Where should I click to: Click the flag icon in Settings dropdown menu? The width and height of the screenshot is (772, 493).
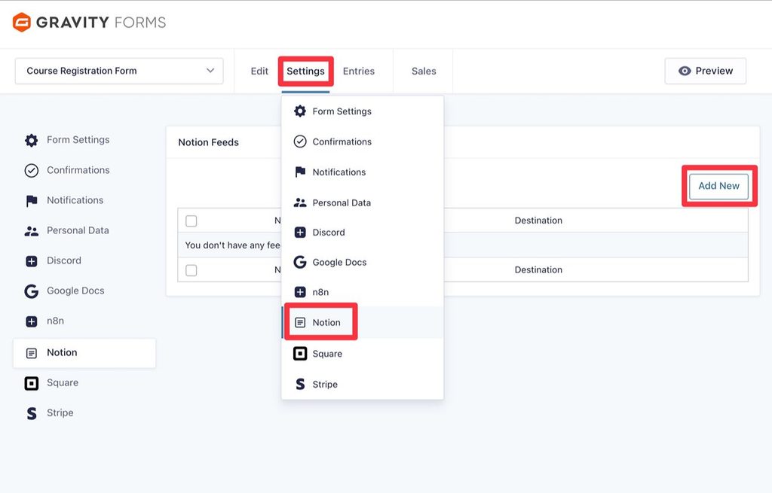(x=300, y=172)
